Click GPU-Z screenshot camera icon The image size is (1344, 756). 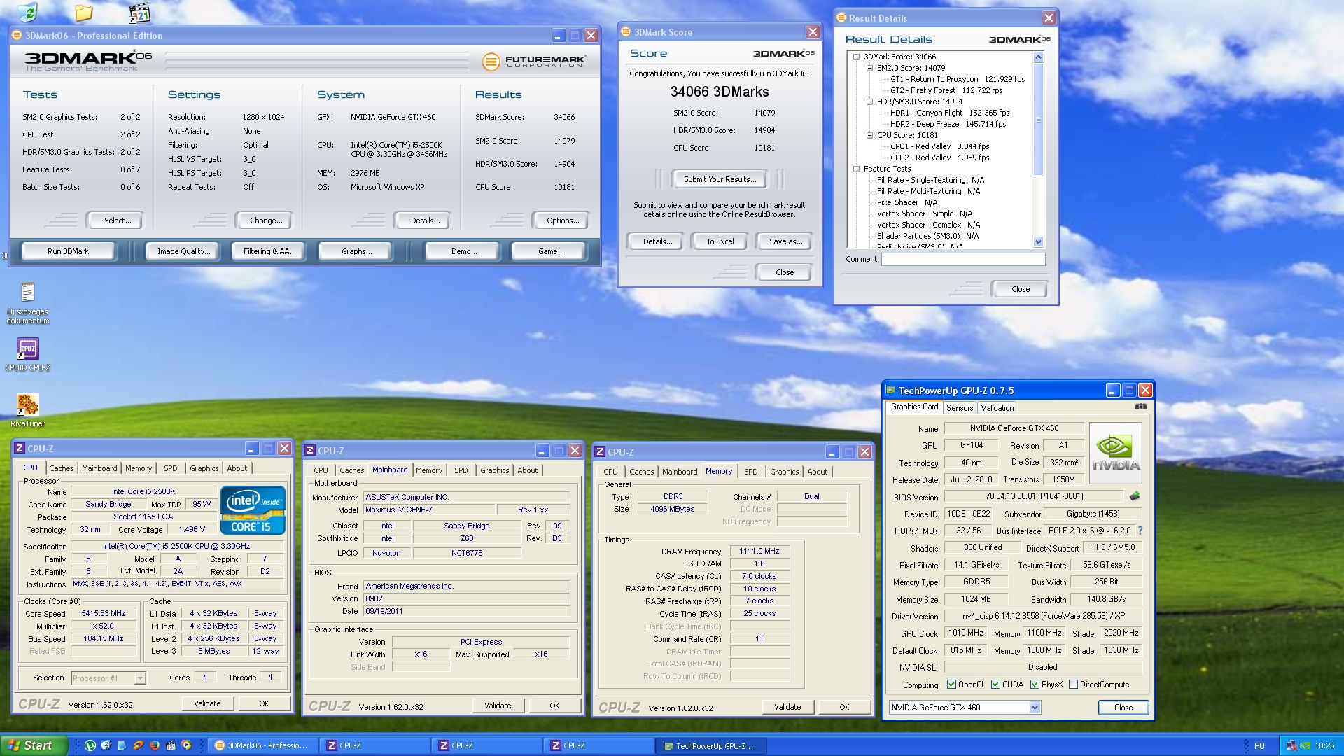1140,407
